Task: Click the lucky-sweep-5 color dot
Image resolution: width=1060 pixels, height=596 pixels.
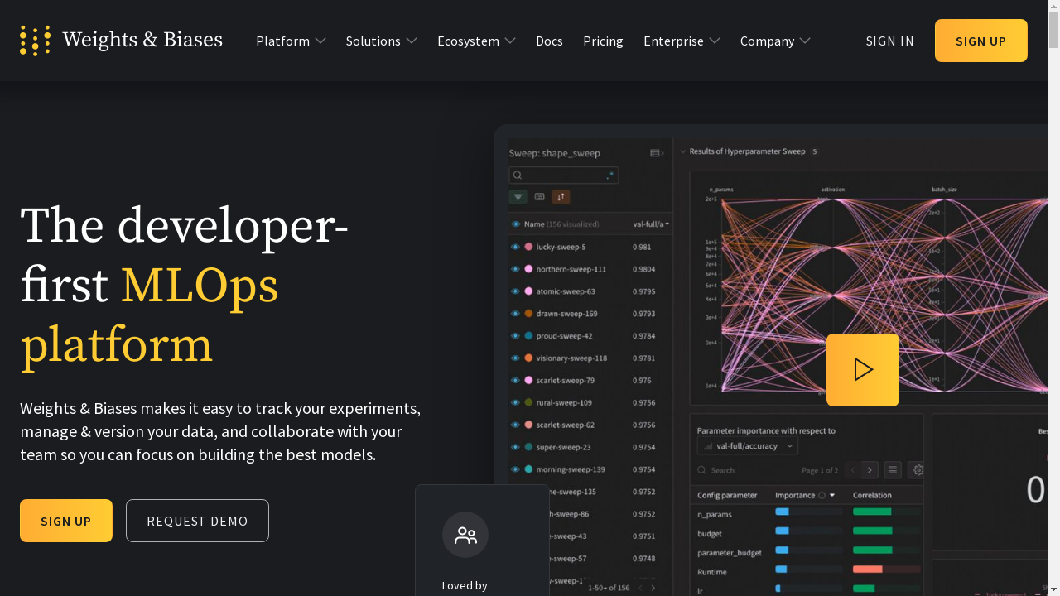Action: tap(529, 247)
